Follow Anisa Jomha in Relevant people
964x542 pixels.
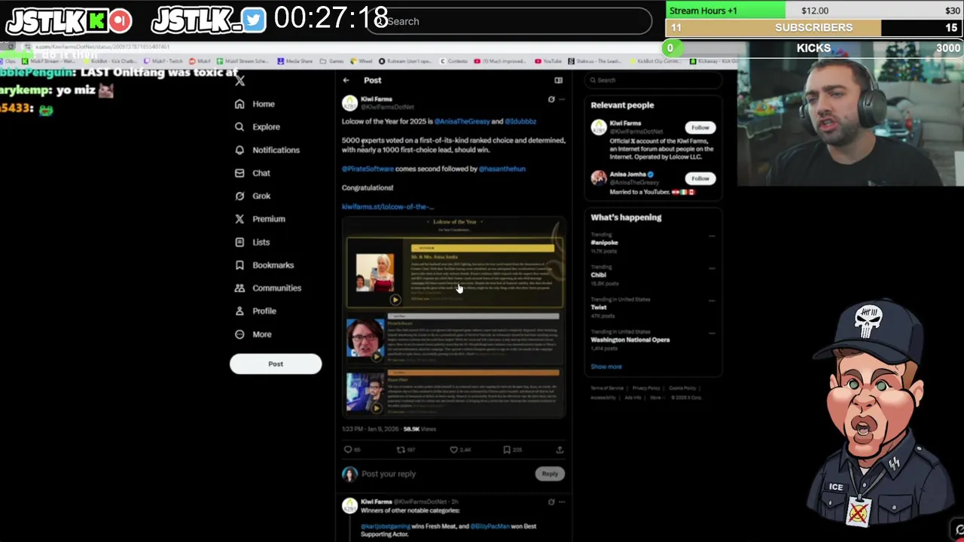(700, 178)
